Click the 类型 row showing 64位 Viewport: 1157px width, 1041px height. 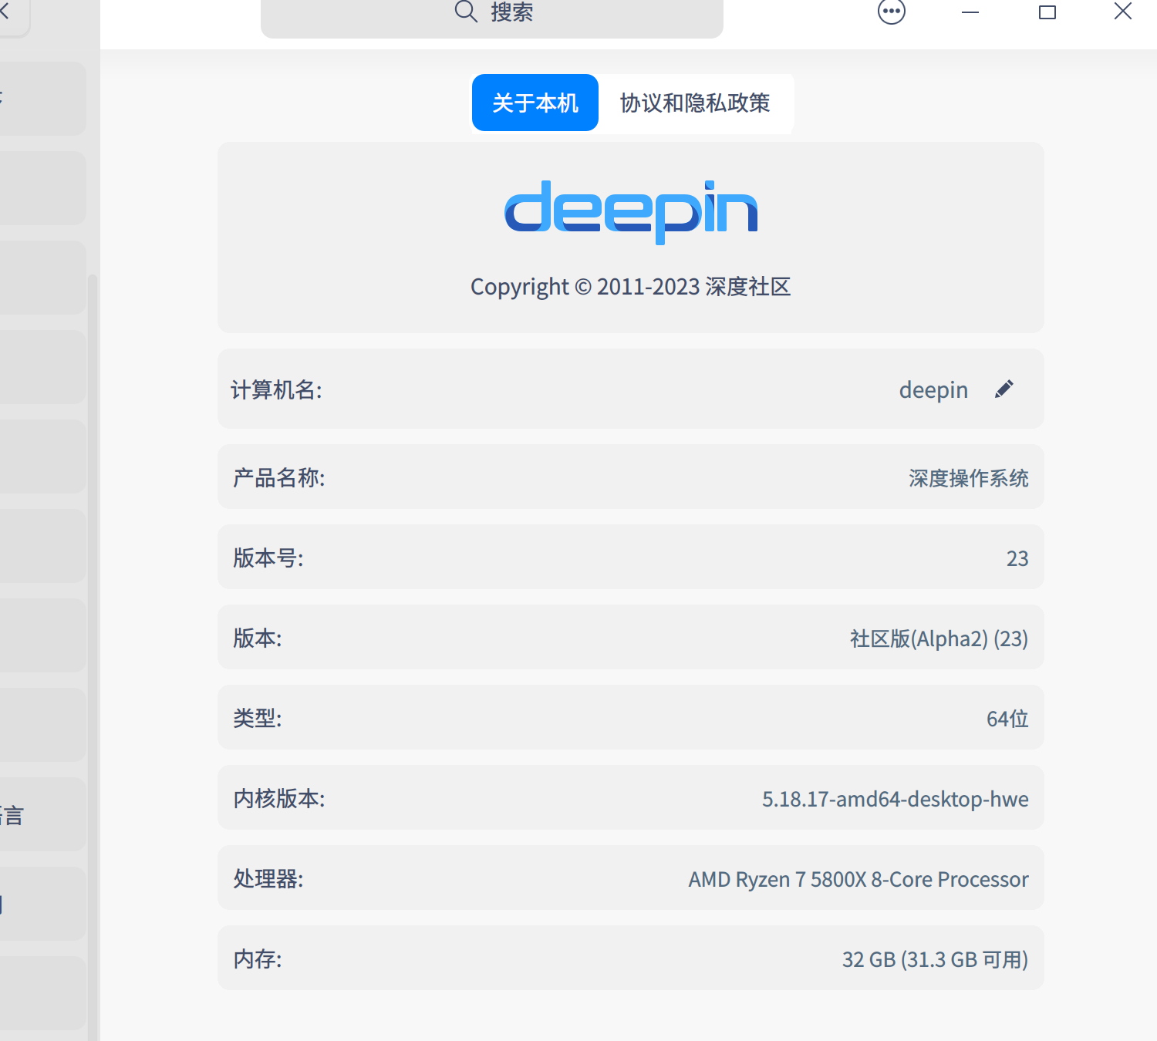click(x=630, y=718)
